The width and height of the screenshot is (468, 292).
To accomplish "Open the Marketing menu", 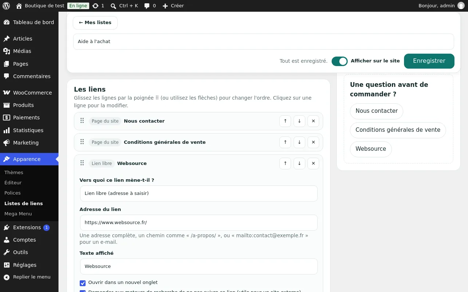I will pos(29,143).
